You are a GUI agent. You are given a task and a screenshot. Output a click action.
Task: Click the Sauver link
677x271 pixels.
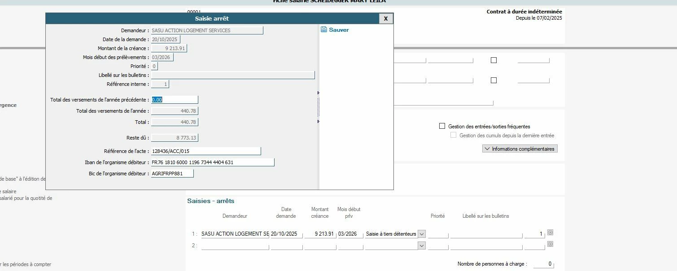point(339,30)
